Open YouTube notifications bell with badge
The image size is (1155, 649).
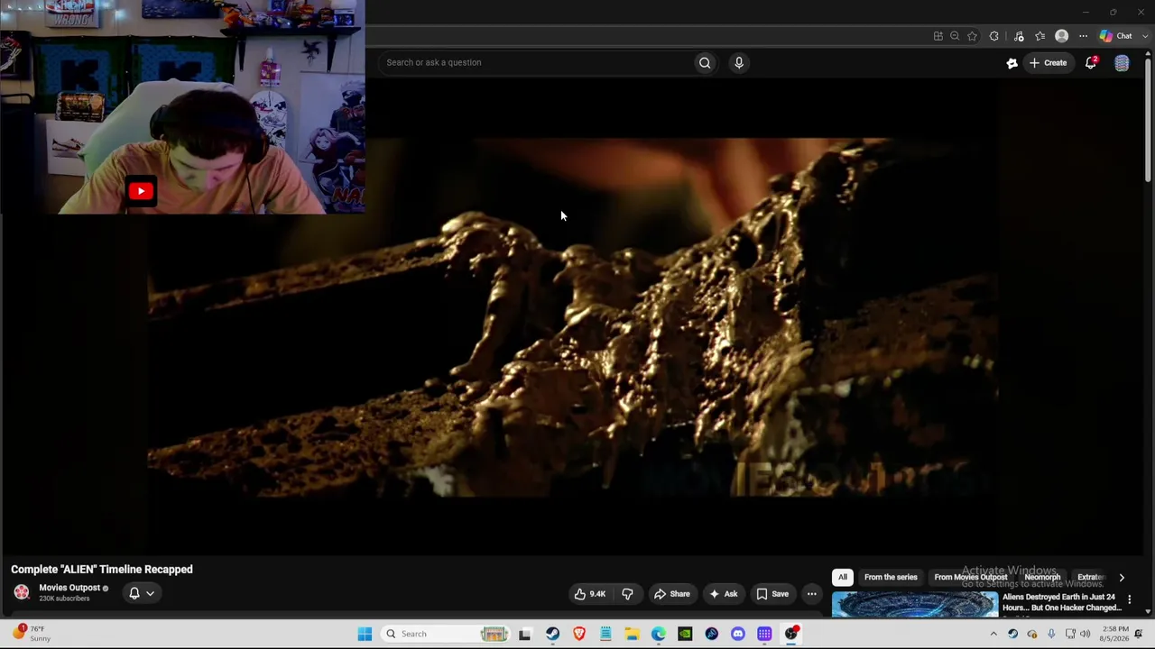click(x=1091, y=62)
